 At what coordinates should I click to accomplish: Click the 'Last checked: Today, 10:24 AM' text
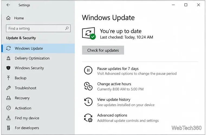[x=127, y=37]
